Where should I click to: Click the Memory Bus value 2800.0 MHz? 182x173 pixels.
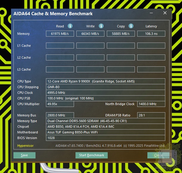[x=60, y=115]
